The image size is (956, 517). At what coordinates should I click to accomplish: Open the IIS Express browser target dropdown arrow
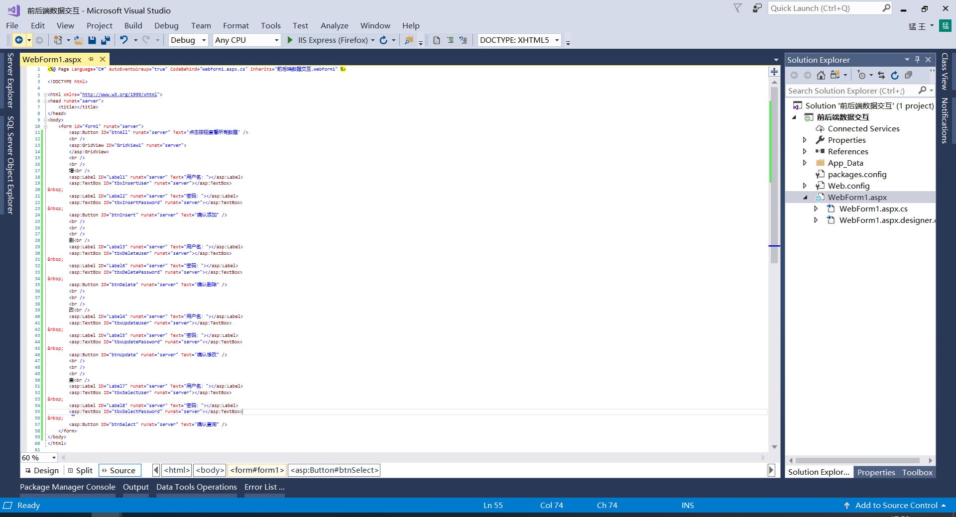coord(372,40)
